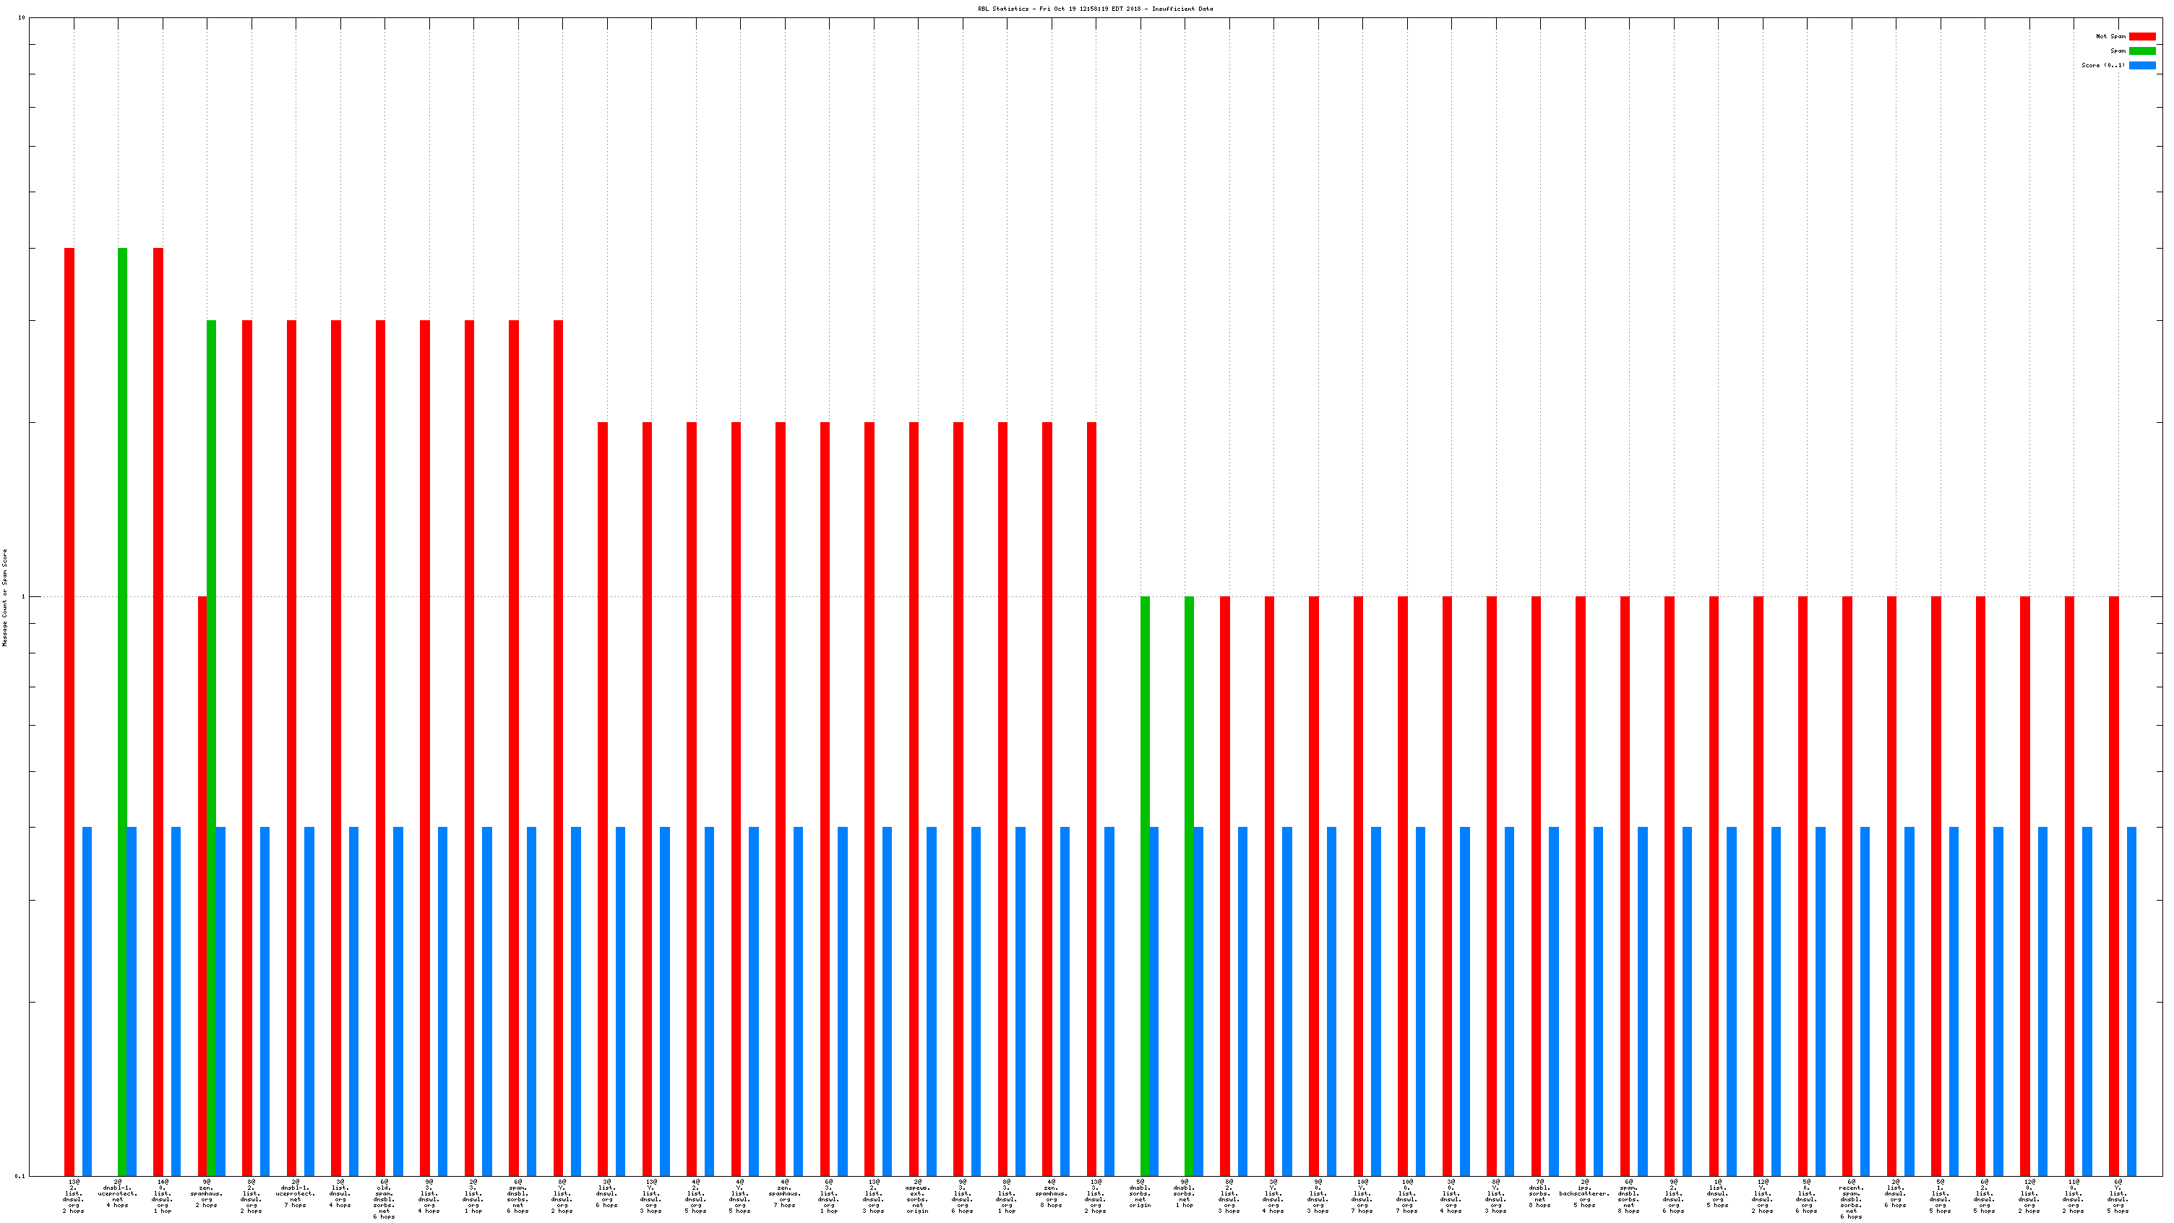Click the aspews.ext.sorbs.net origin axis label
2174x1223 pixels.
(x=917, y=1196)
